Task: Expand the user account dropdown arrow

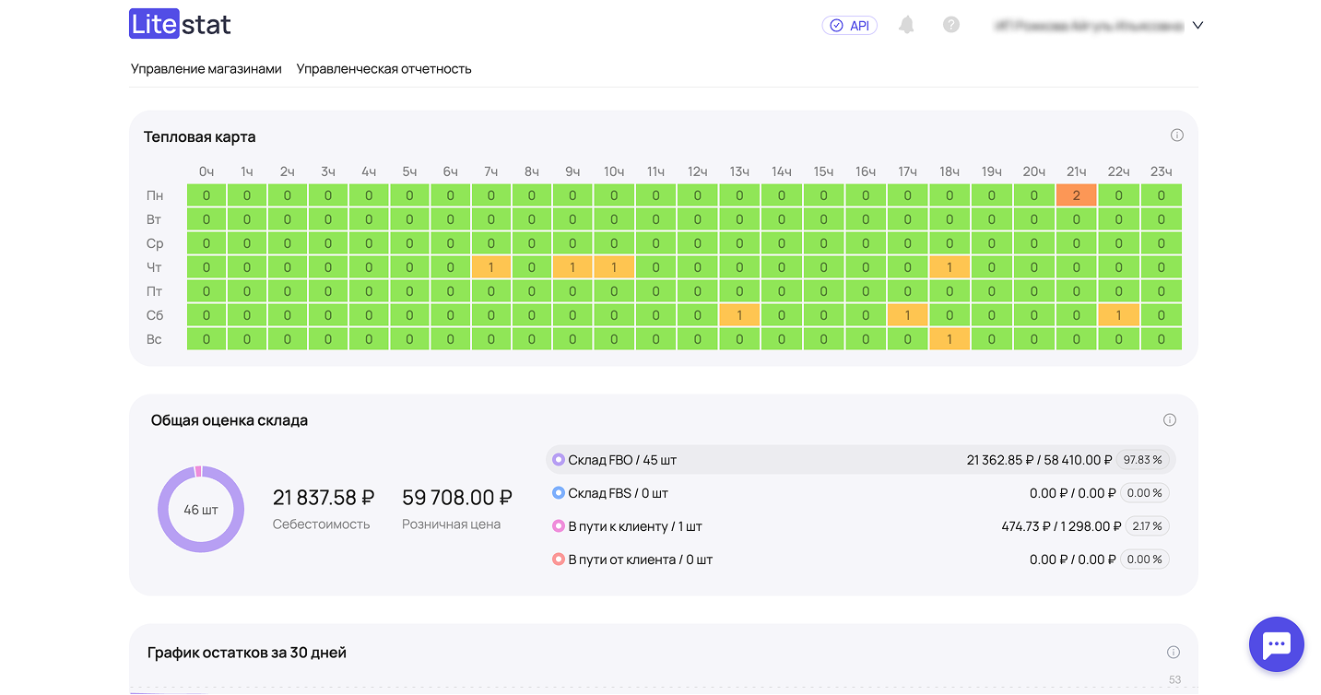Action: 1197,26
